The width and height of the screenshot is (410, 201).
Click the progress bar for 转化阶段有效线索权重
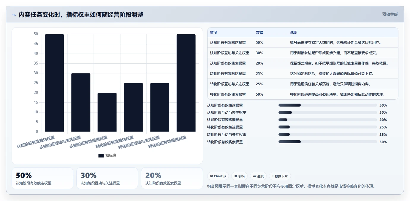coord(327,142)
